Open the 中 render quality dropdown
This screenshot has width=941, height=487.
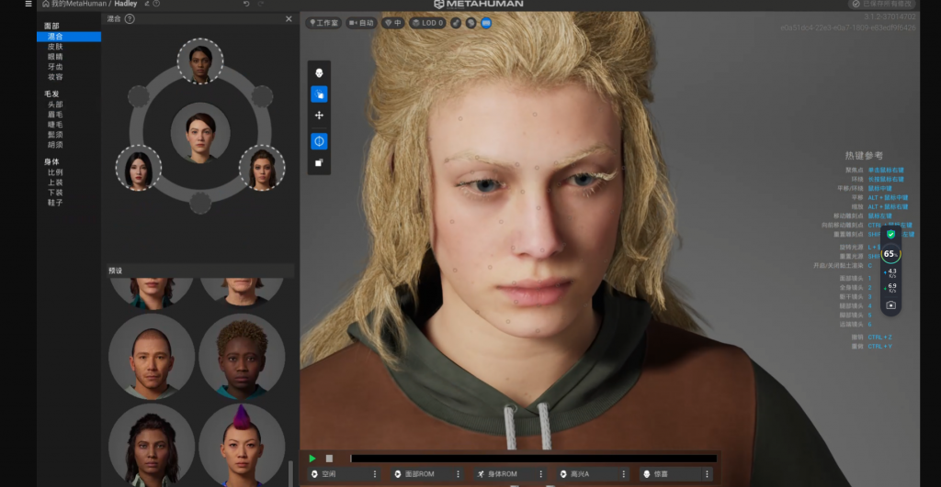[393, 23]
